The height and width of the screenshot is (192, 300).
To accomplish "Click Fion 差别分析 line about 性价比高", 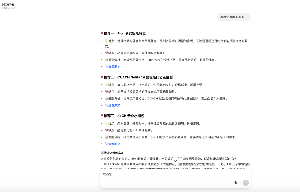I will tap(161, 60).
